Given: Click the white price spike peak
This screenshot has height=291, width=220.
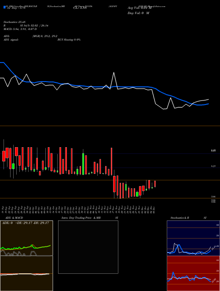Looking at the screenshot, I should 114,72.
